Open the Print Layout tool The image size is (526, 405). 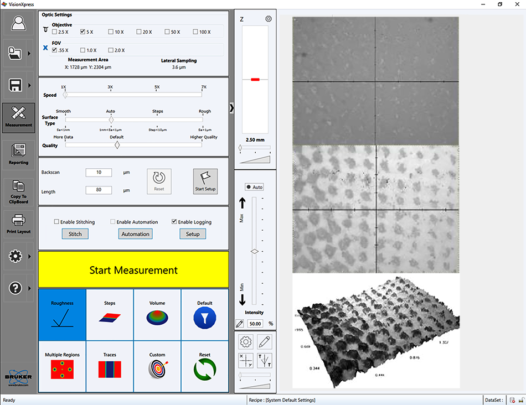(18, 222)
